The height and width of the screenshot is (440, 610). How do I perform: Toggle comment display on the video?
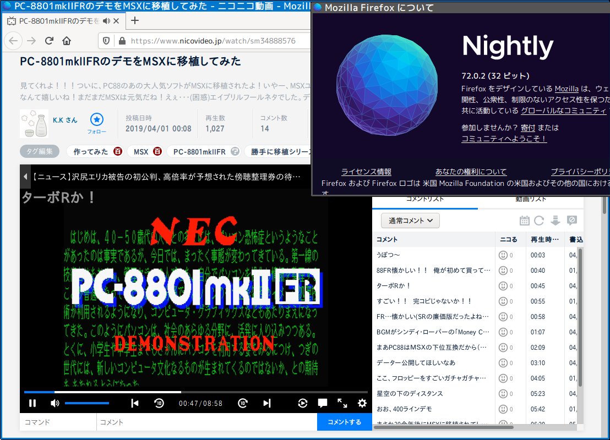point(323,403)
